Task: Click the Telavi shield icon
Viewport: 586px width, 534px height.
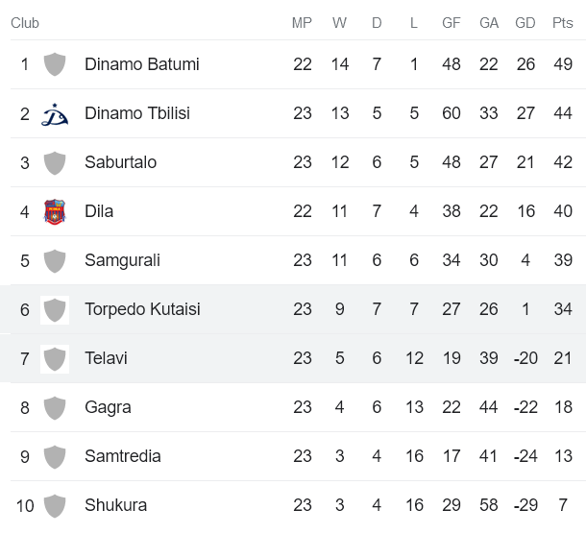Action: tap(55, 359)
